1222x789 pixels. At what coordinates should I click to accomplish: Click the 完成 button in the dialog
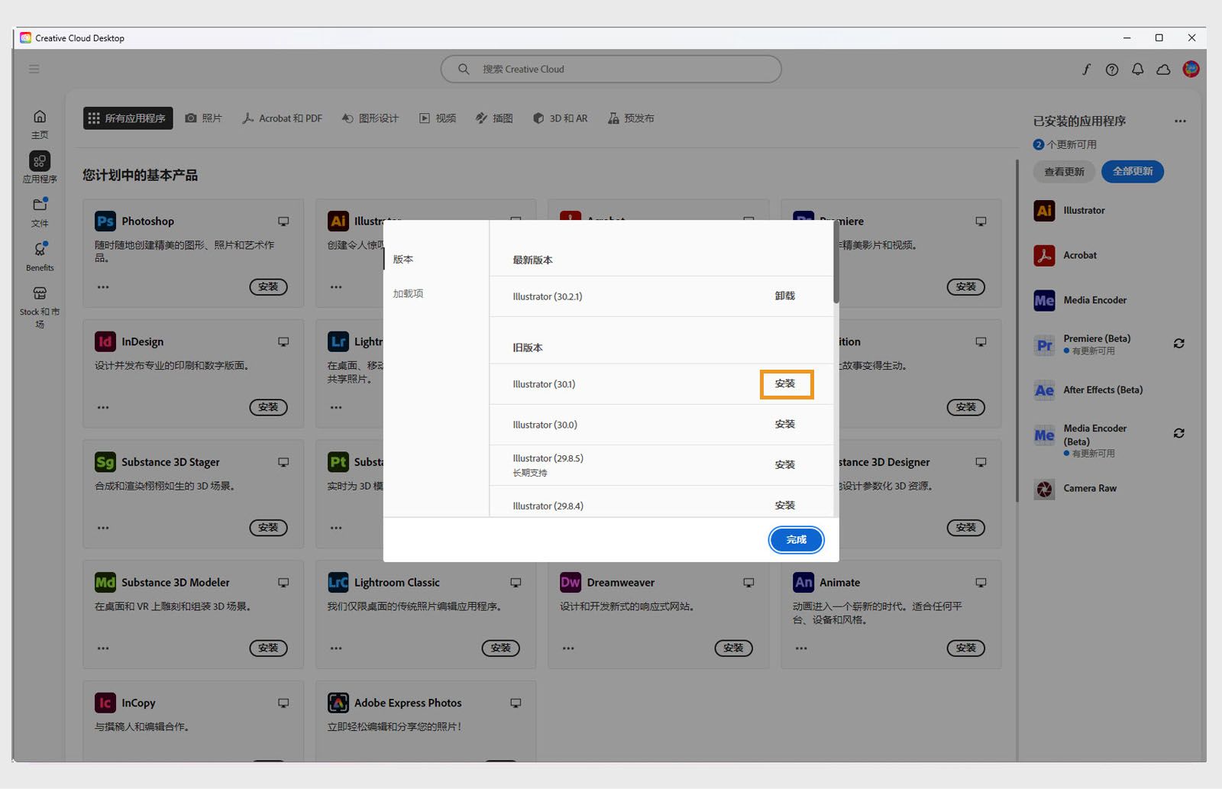tap(796, 540)
